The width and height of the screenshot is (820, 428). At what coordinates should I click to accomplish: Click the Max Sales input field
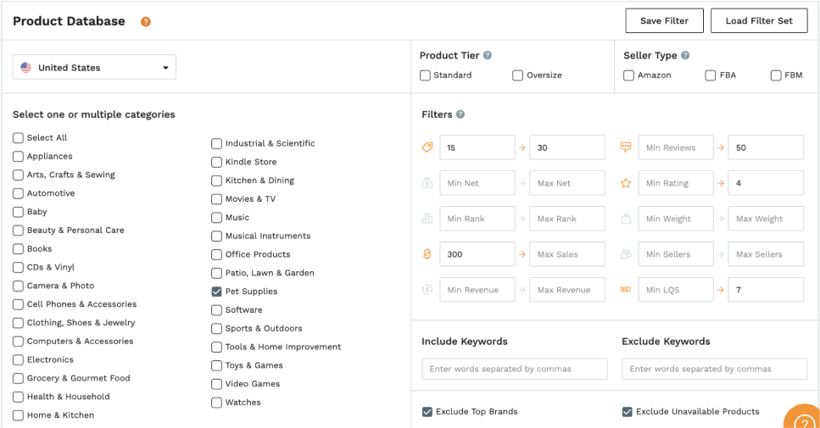click(567, 254)
